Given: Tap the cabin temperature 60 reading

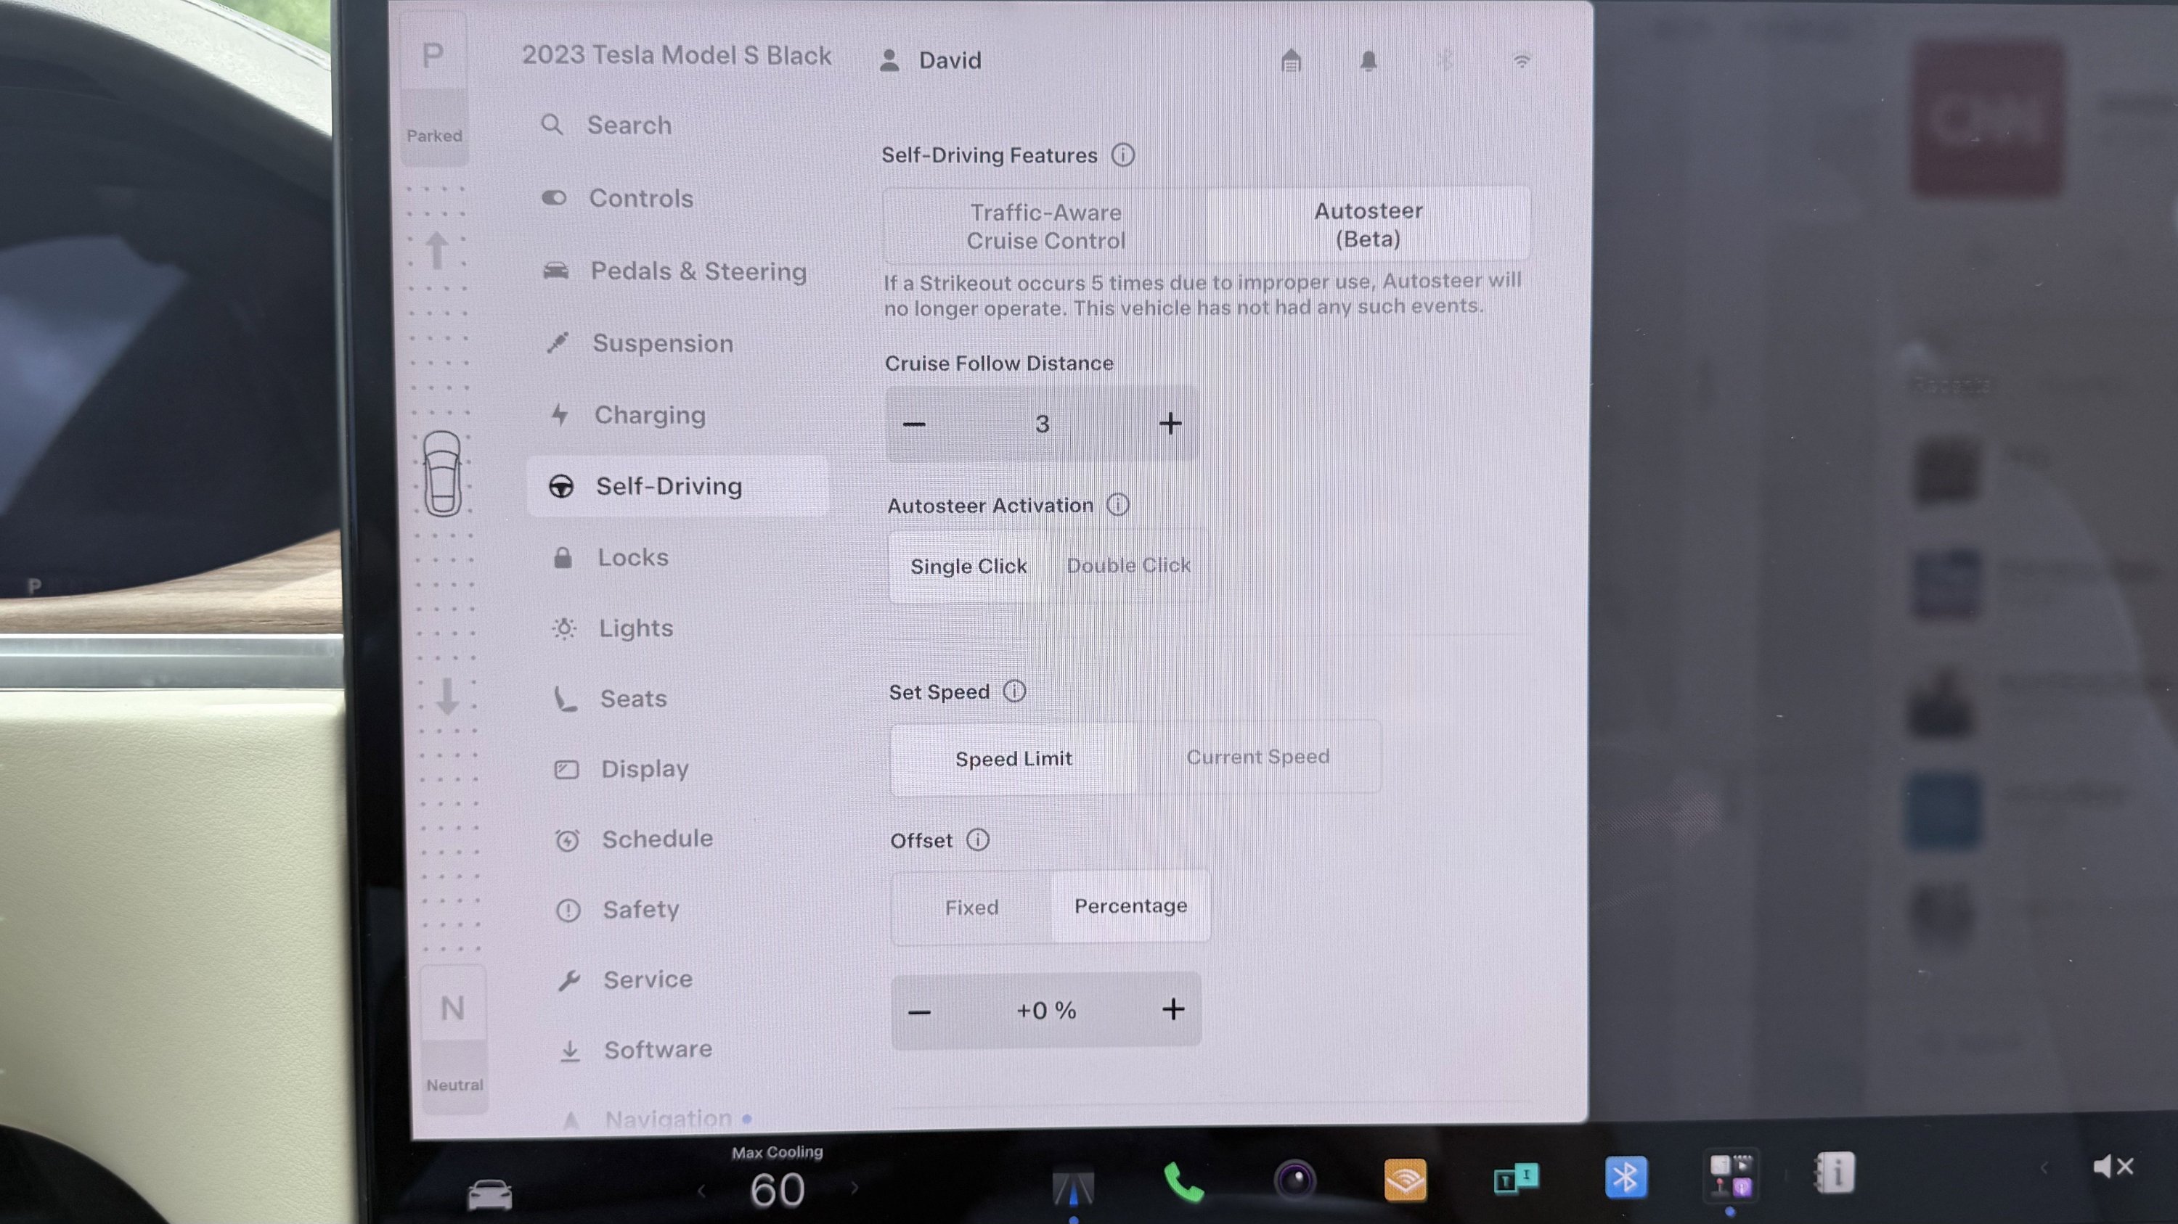Looking at the screenshot, I should pyautogui.click(x=777, y=1191).
